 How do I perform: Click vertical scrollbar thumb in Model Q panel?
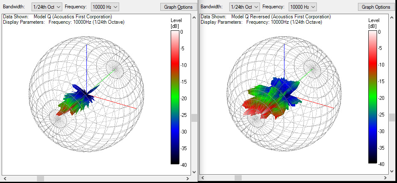tap(194, 118)
